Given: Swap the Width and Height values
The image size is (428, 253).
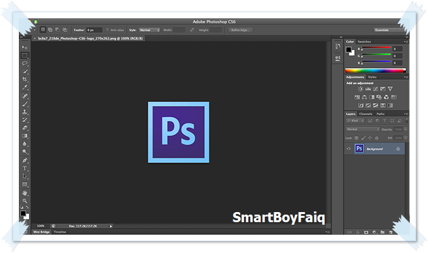Looking at the screenshot, I should click(192, 30).
